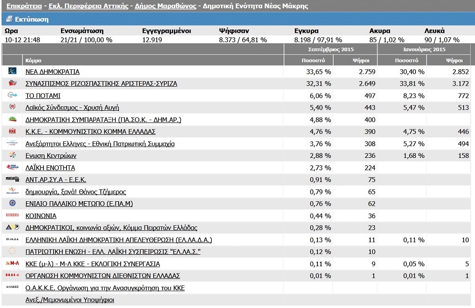Click the Κ.Κ.Ε. red logo icon
The image size is (475, 308).
tap(13, 131)
